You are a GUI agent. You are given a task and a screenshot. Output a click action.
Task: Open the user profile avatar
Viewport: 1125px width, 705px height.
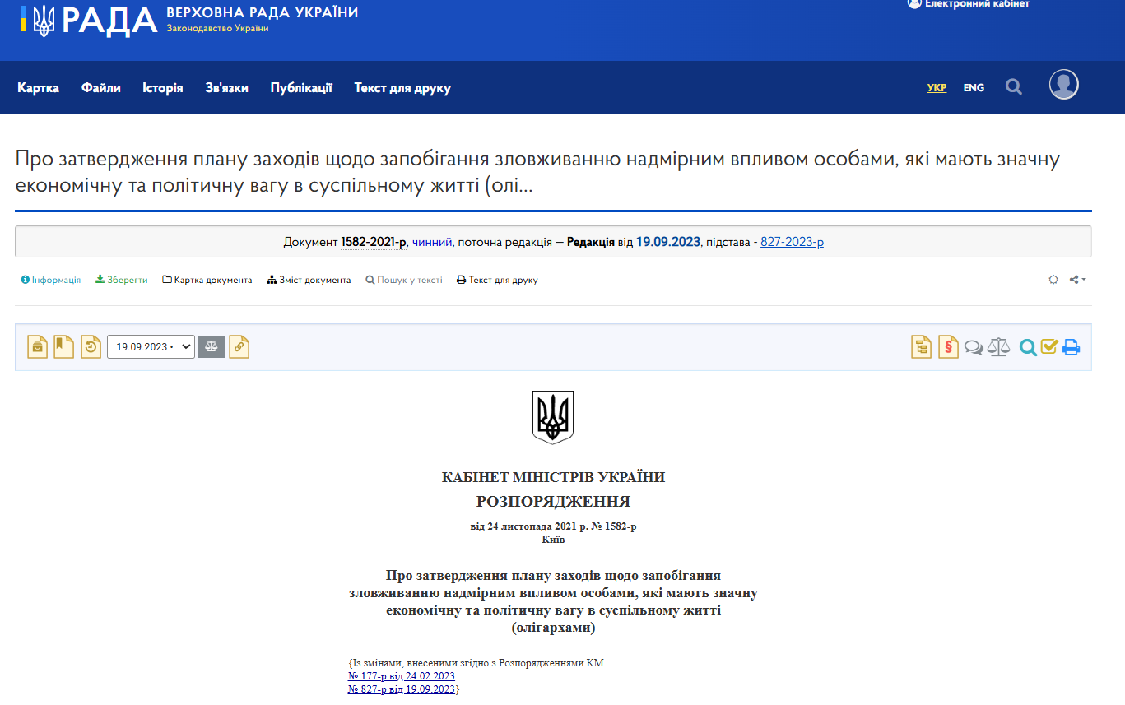pos(1064,84)
